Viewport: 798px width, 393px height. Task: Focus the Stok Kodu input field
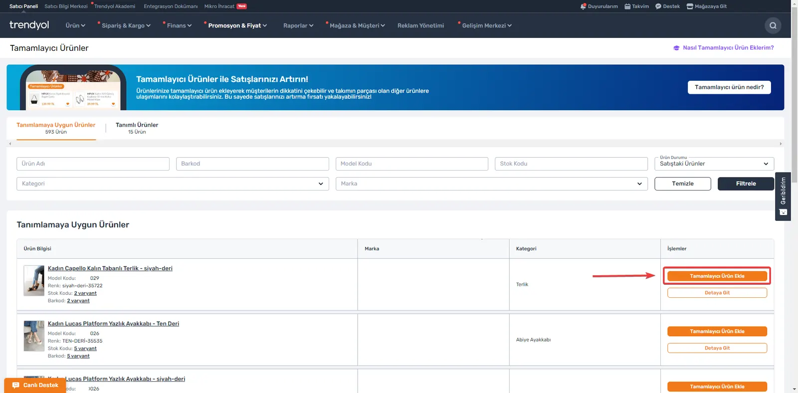pos(572,164)
